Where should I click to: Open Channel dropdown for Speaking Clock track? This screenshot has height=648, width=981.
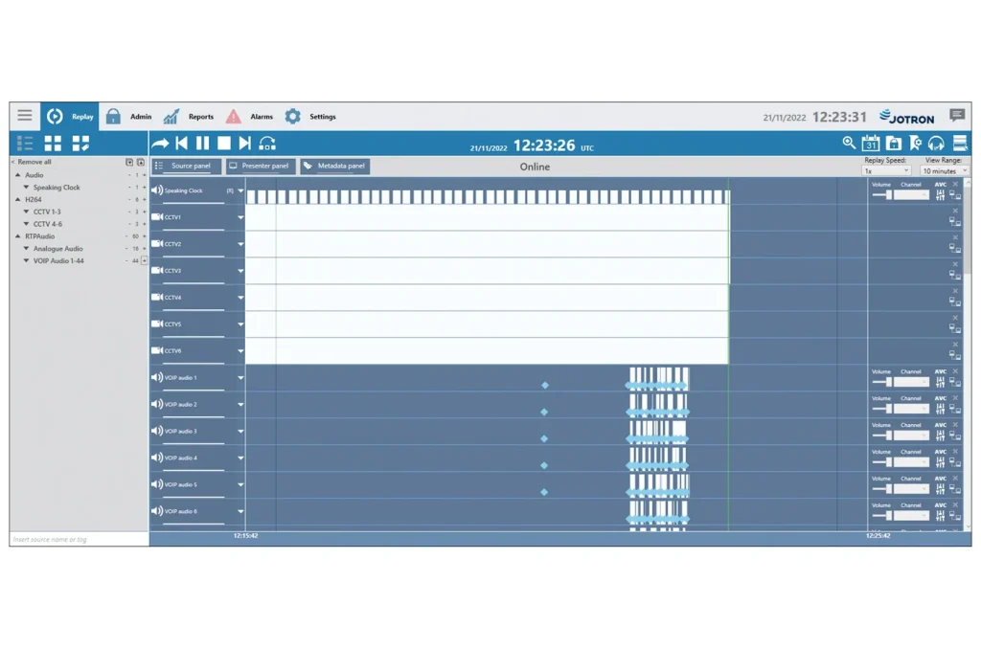pyautogui.click(x=911, y=195)
